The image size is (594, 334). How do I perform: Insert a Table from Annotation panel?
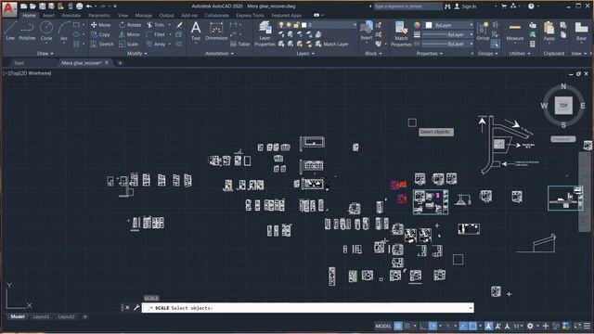pos(240,44)
